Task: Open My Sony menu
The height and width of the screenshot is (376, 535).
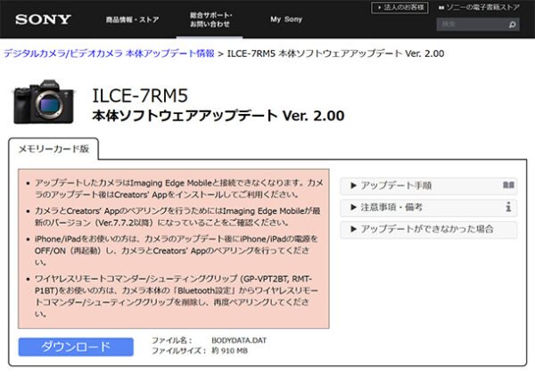Action: (x=286, y=20)
